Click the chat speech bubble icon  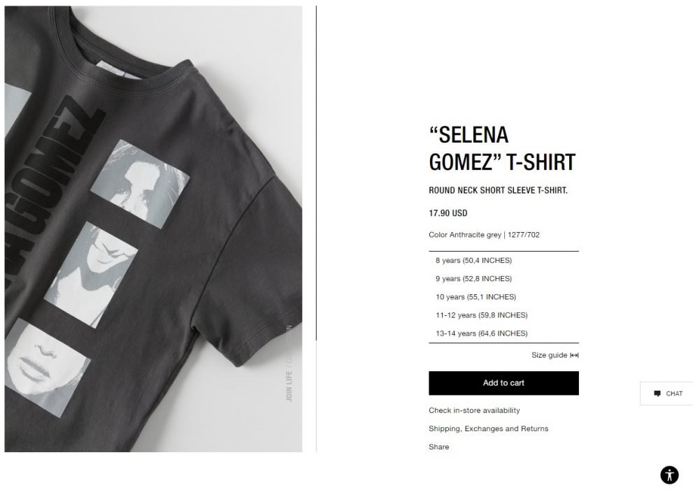(657, 393)
